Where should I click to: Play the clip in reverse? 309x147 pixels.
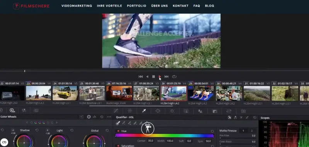coord(147,77)
